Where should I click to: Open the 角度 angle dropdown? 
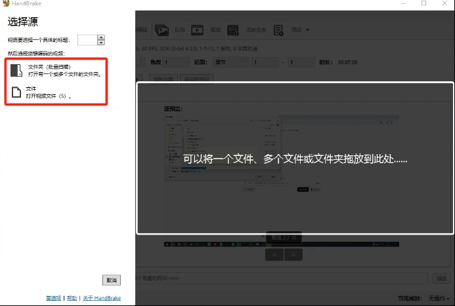pyautogui.click(x=176, y=62)
